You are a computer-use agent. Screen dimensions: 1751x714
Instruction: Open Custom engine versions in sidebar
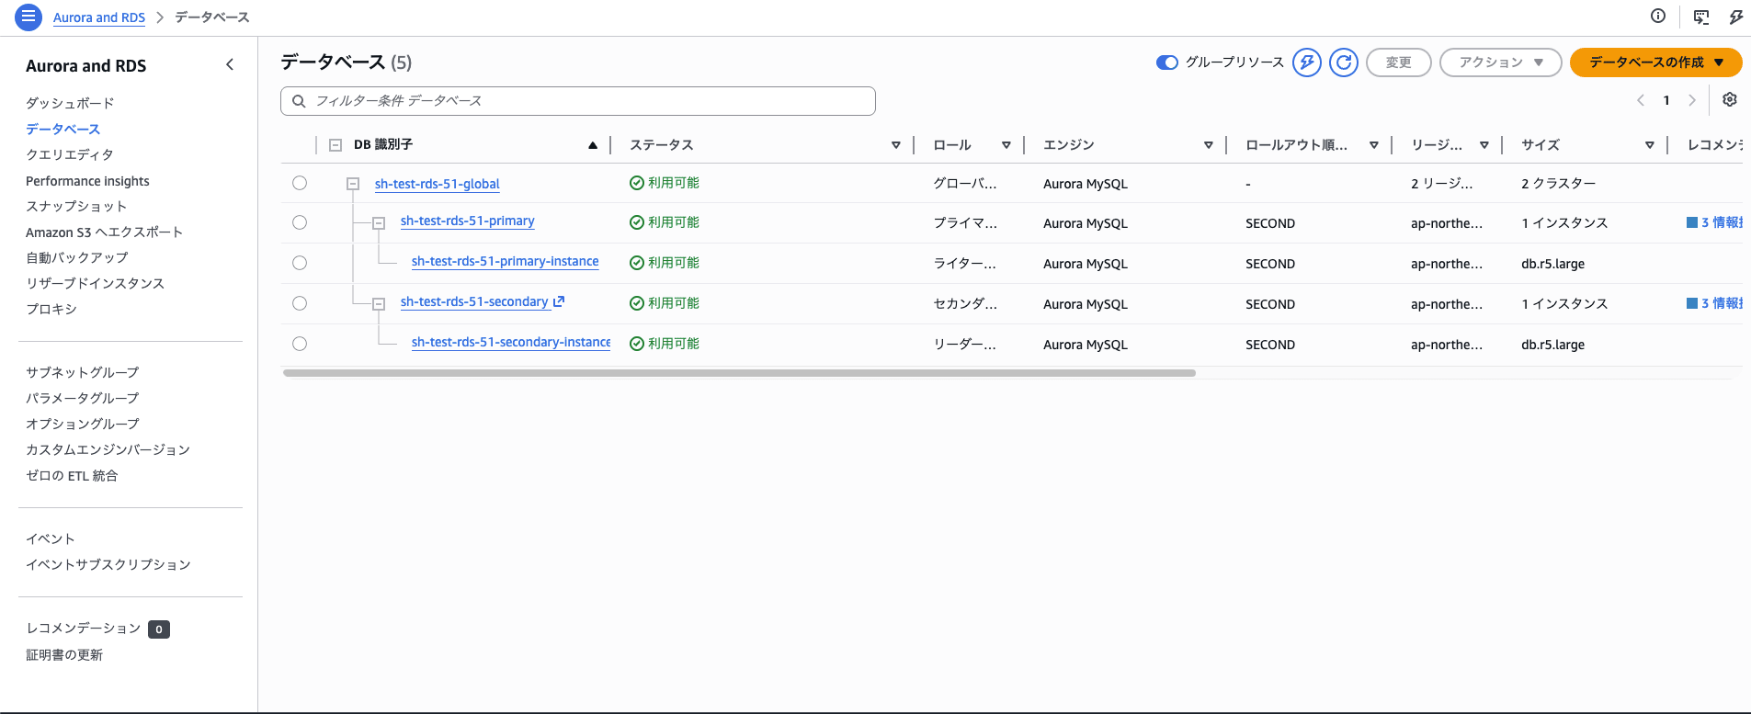[x=108, y=449]
